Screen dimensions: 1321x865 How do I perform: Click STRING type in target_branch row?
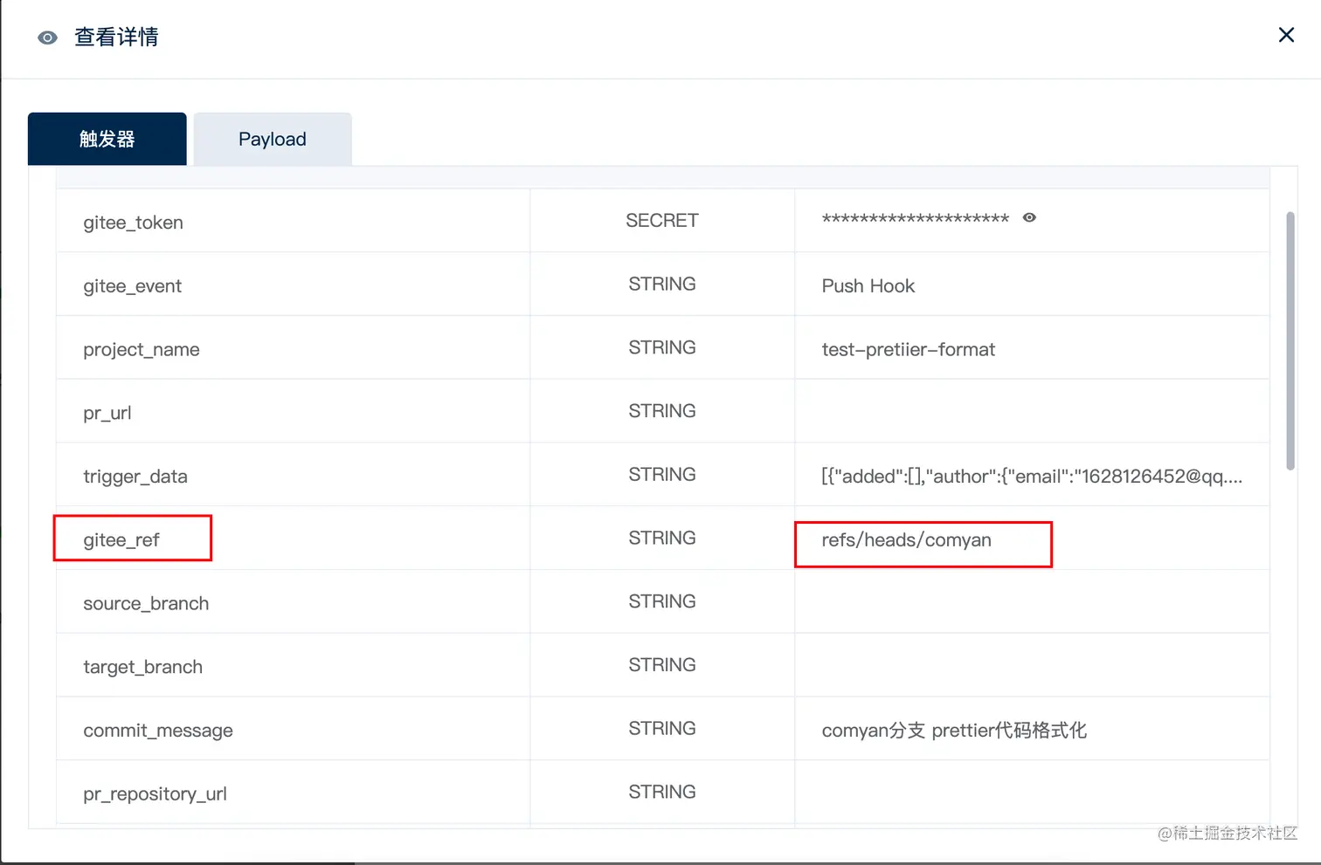click(662, 665)
